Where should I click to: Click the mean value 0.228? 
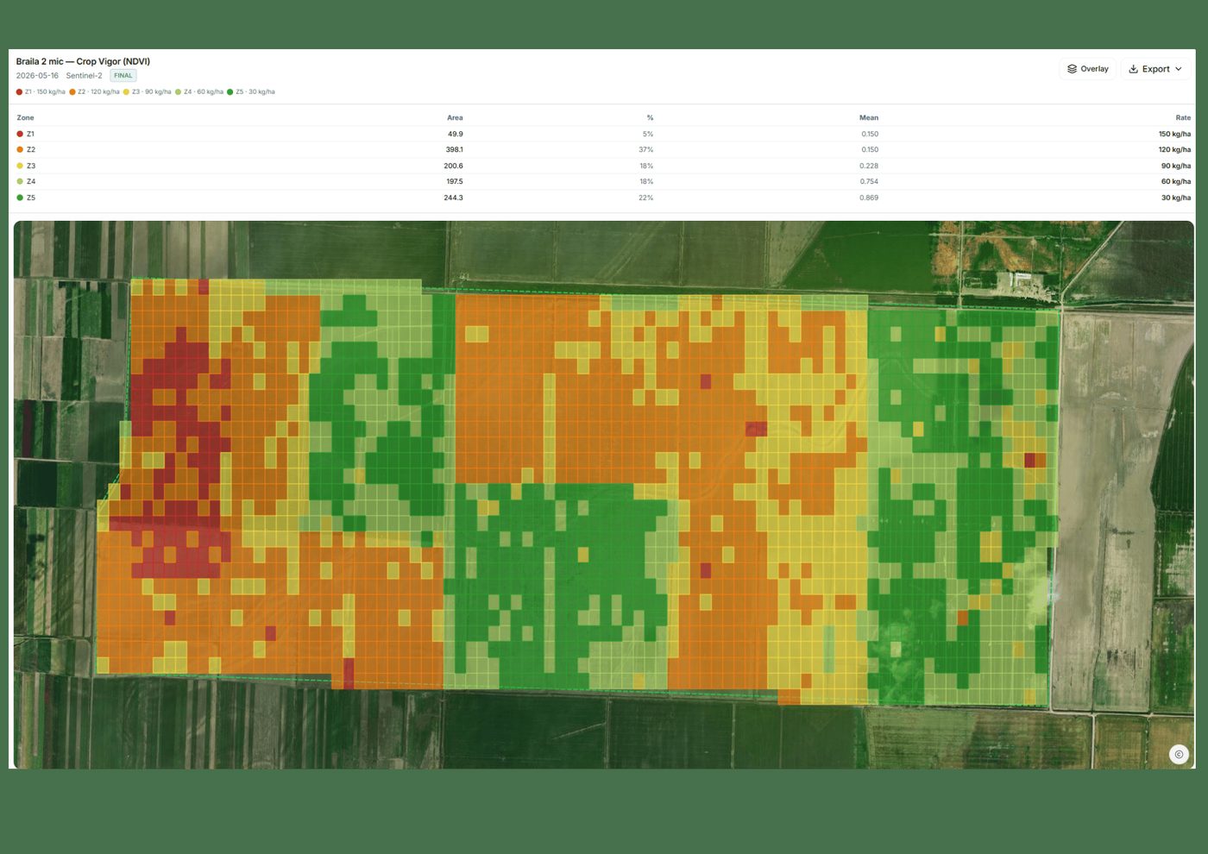(x=869, y=166)
